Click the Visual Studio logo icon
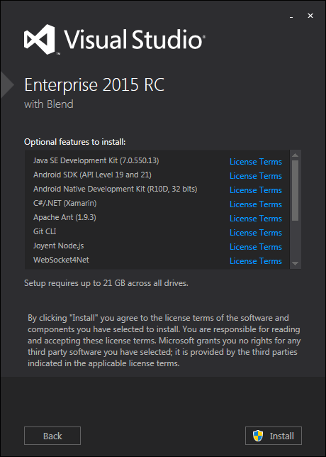 click(x=39, y=39)
